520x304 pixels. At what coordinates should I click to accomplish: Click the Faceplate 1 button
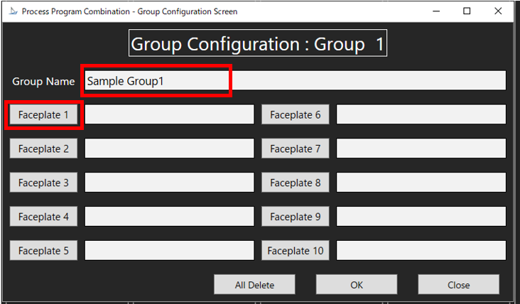coord(43,115)
